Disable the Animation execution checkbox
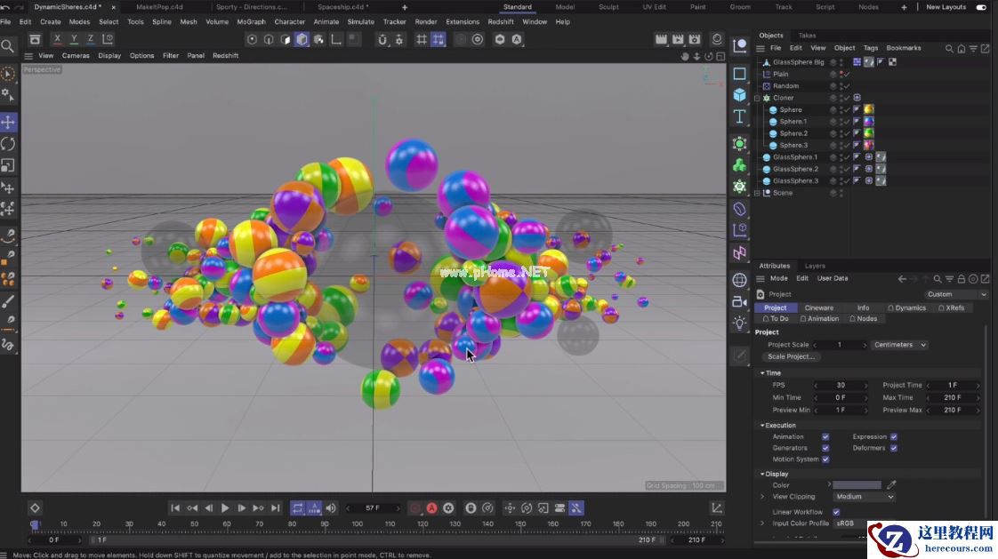Screen dimensions: 998x559 pos(825,437)
